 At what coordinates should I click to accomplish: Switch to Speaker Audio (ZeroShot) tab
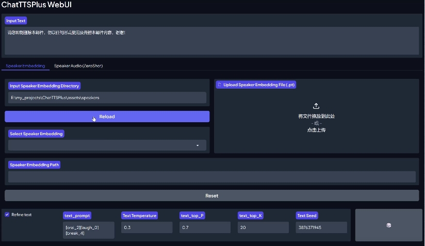click(x=78, y=66)
